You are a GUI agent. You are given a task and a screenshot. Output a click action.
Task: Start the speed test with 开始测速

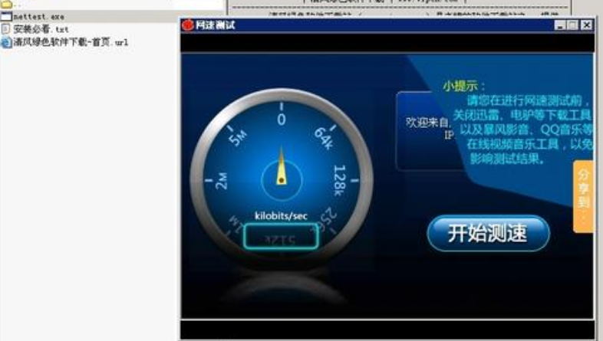(488, 233)
